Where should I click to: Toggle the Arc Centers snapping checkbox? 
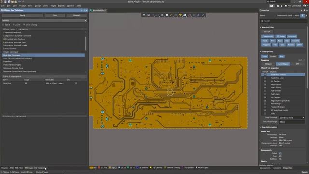[x=265, y=81]
